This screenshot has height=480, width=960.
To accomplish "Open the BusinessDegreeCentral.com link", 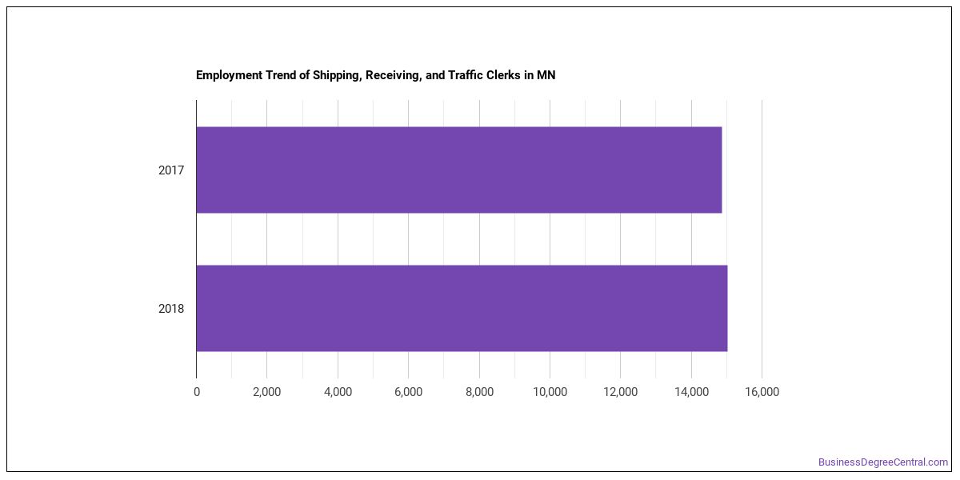I will 882,462.
